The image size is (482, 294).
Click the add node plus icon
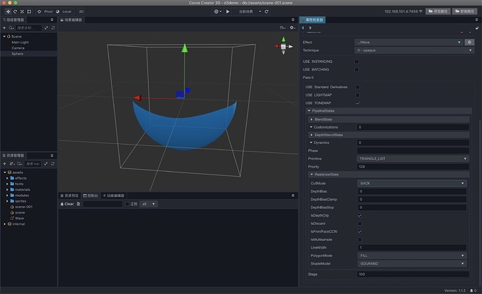pyautogui.click(x=5, y=27)
